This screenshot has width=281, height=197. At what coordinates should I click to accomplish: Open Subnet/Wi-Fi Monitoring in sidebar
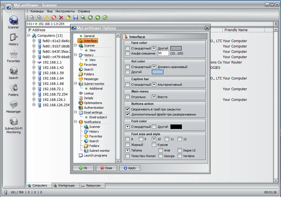click(13, 125)
